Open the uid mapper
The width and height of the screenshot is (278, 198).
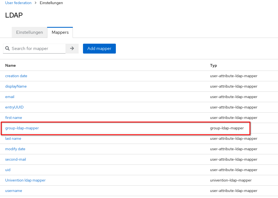coord(8,170)
